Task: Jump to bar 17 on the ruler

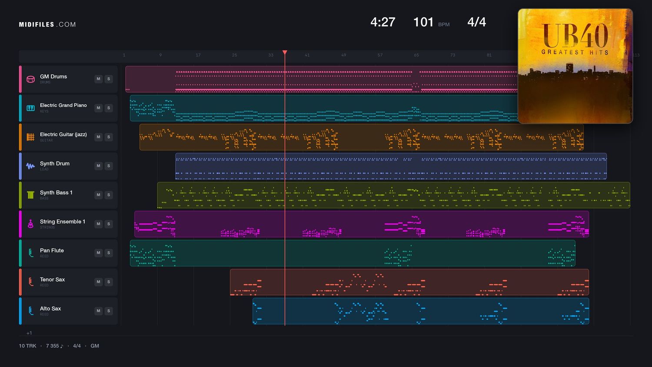Action: coord(198,55)
